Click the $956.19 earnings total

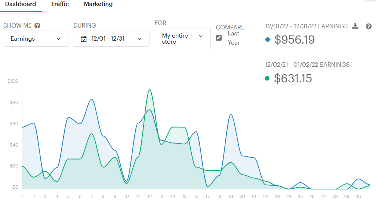point(295,40)
